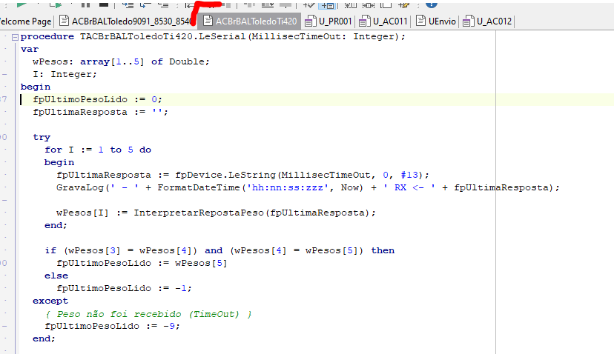Click the green Run button in toolbar
The height and width of the screenshot is (354, 614).
click(x=22, y=5)
